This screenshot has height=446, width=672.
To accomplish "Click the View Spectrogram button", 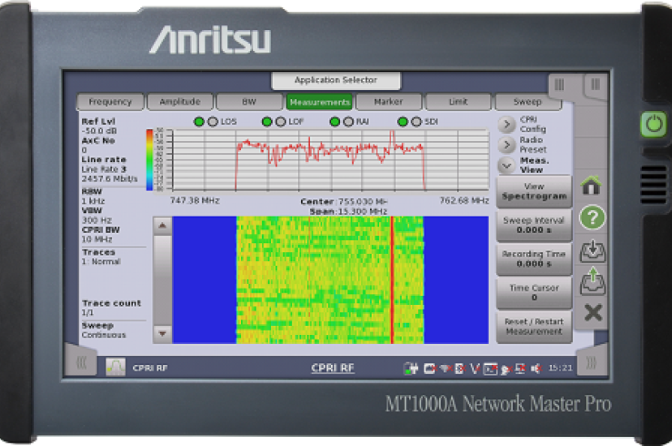I will [534, 191].
